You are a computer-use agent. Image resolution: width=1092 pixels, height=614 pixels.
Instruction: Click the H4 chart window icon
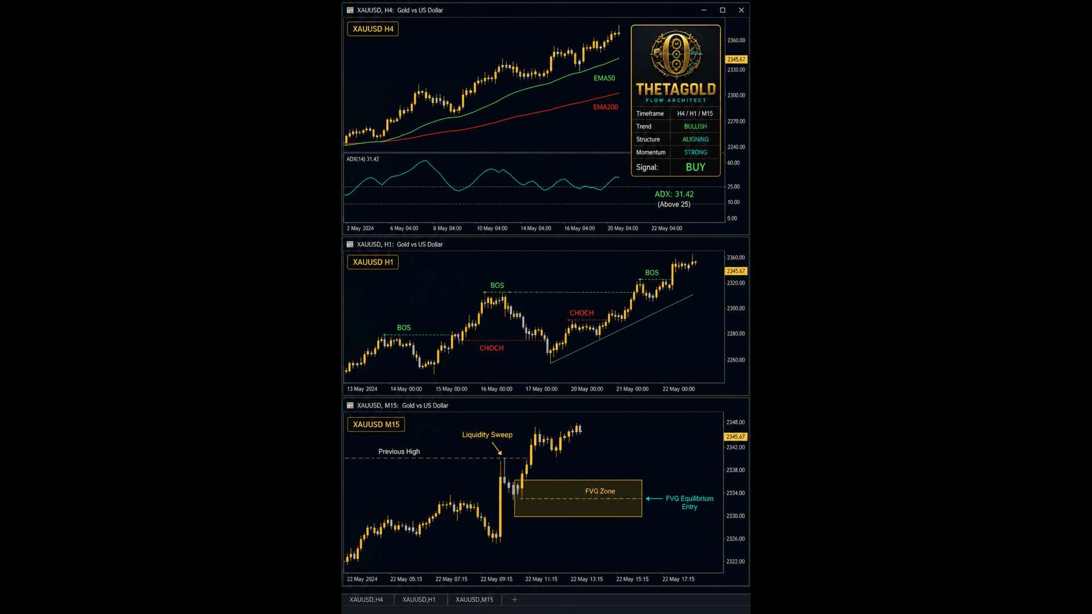pyautogui.click(x=350, y=10)
